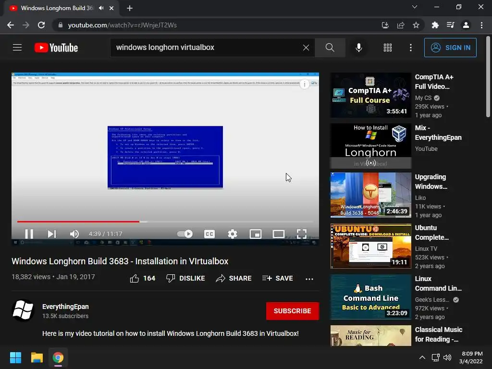Switch to theater mode
Image resolution: width=492 pixels, height=369 pixels.
pyautogui.click(x=279, y=234)
